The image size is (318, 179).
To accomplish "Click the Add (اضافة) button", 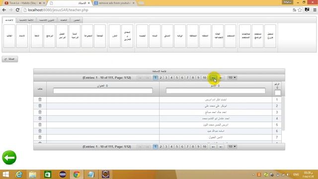I will pyautogui.click(x=10, y=59).
